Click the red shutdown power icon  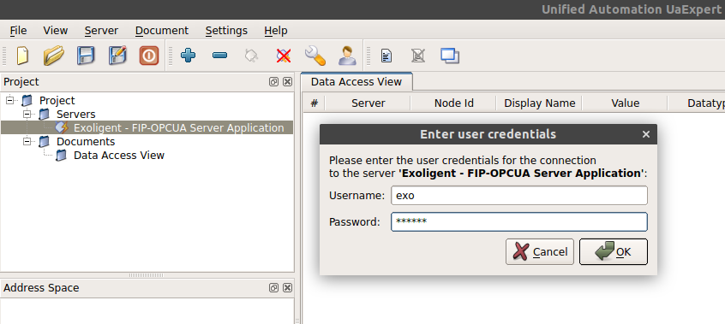pos(149,56)
